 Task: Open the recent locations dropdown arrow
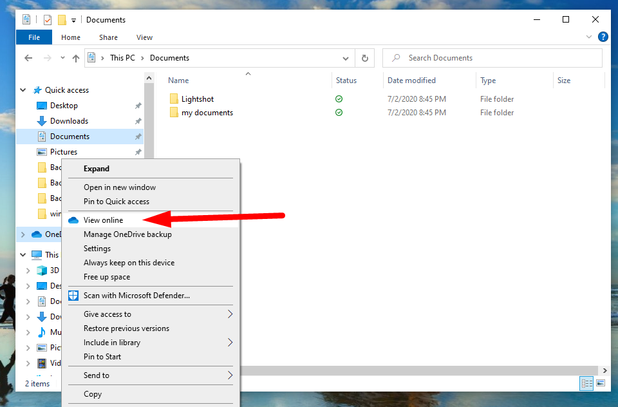pyautogui.click(x=63, y=59)
